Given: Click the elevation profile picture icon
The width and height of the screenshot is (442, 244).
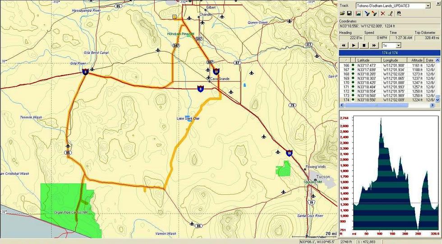Looking at the screenshot, I should click(x=358, y=13).
